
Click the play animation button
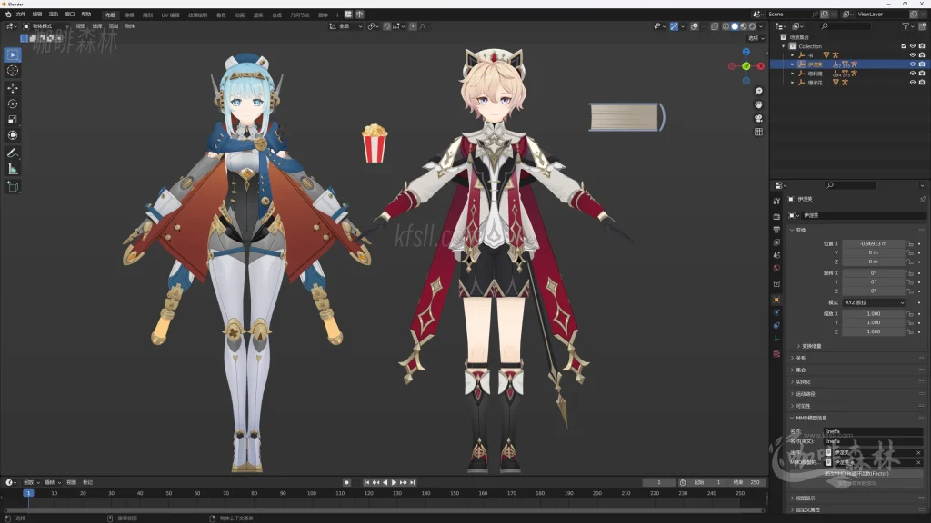tap(394, 483)
